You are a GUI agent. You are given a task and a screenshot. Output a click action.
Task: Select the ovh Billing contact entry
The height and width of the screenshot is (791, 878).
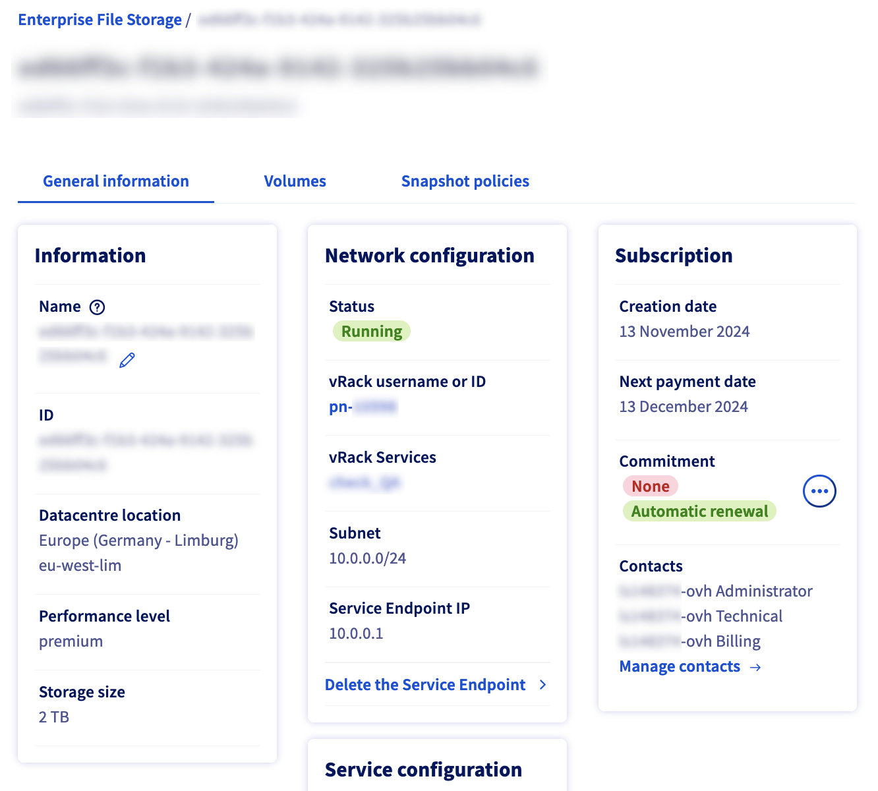pyautogui.click(x=689, y=641)
